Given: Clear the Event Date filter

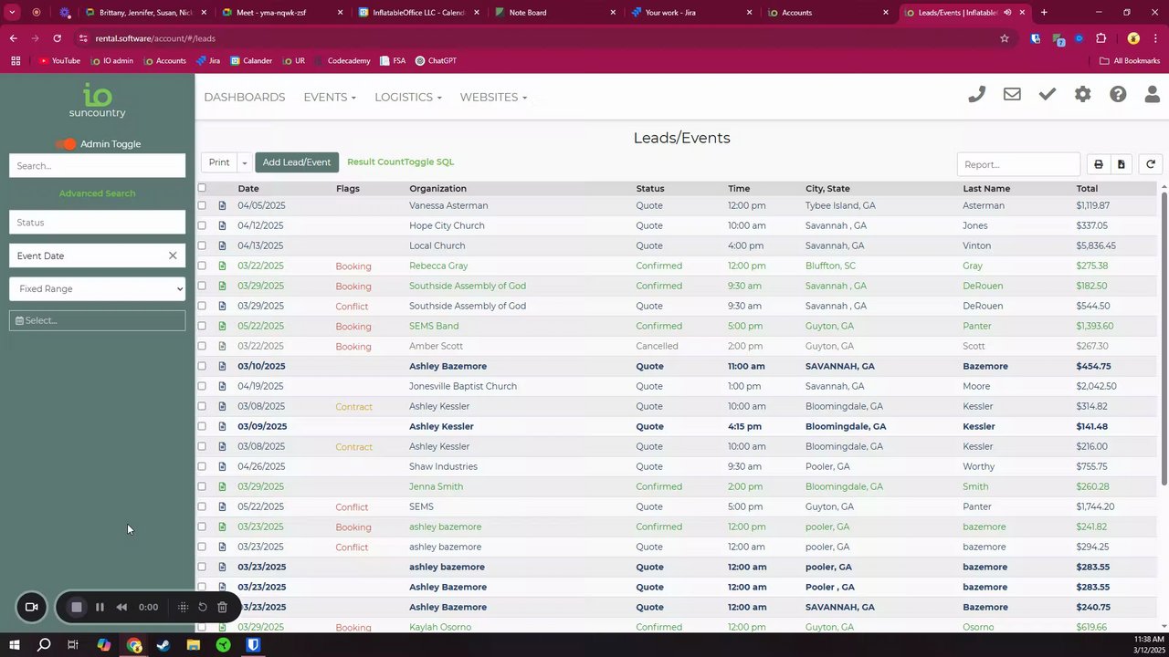Looking at the screenshot, I should click(x=173, y=255).
